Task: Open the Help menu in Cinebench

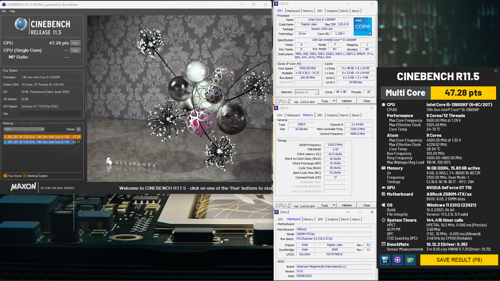Action: tap(12, 11)
